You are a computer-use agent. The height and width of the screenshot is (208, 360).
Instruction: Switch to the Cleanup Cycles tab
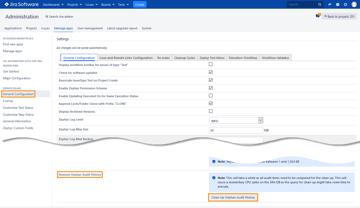pos(184,58)
